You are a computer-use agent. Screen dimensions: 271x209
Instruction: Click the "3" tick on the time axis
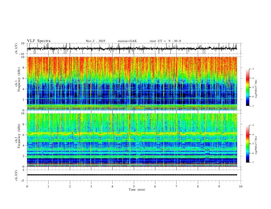tap(91, 186)
